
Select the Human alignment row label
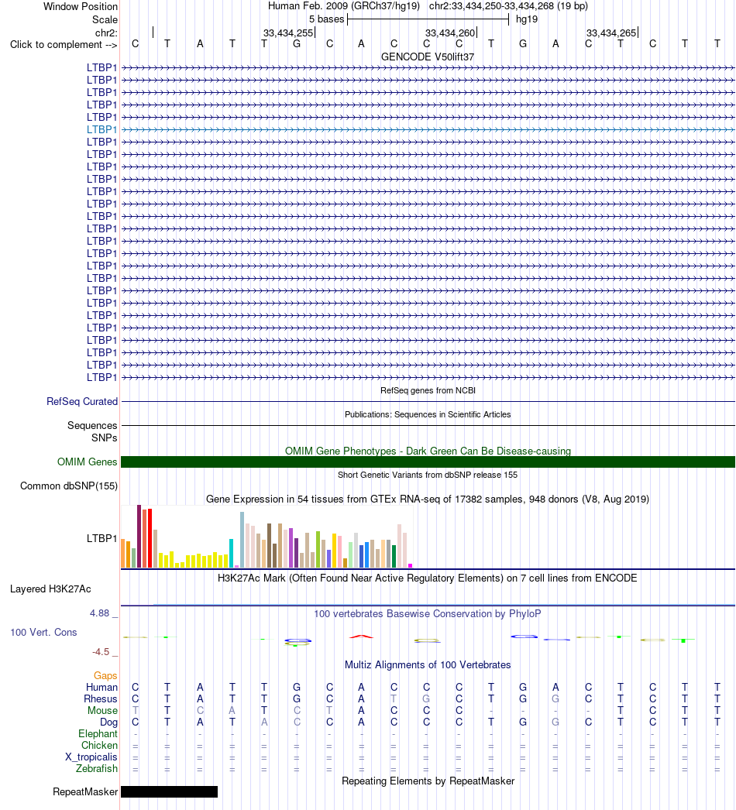(x=101, y=687)
